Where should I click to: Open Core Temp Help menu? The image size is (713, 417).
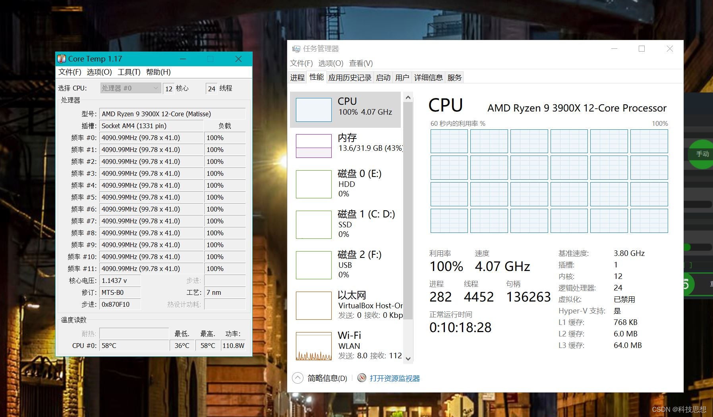click(158, 72)
